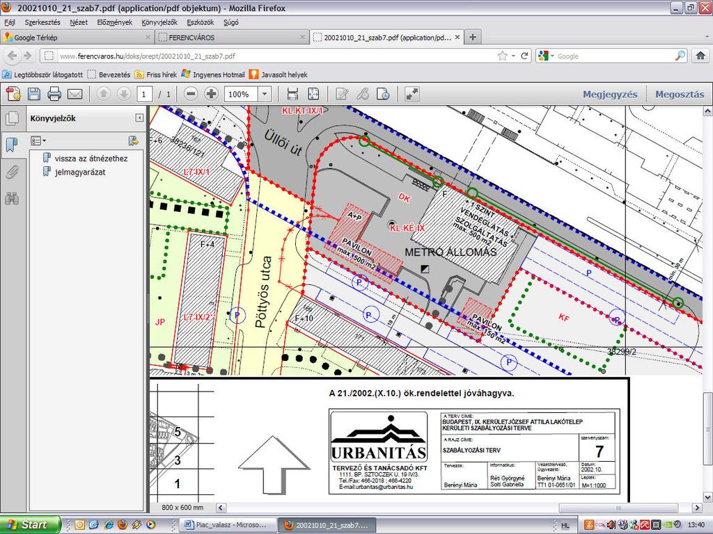Image resolution: width=713 pixels, height=534 pixels.
Task: Switch to the Google Térkép tab
Action: click(x=77, y=38)
